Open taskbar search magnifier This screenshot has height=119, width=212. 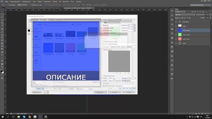coord(8,117)
